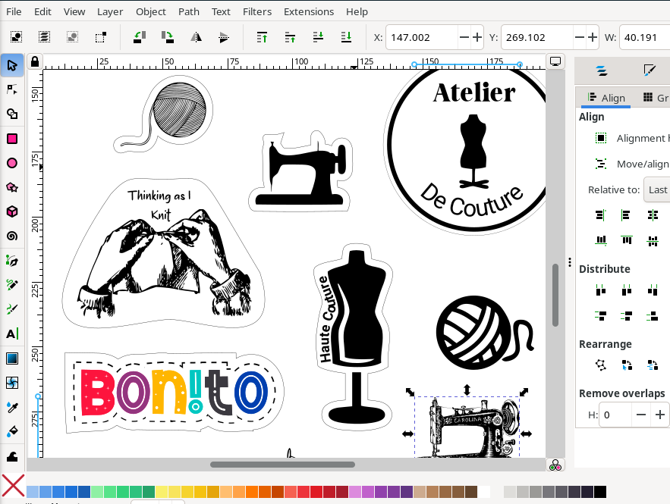Viewport: 670px width, 504px height.
Task: Open the Filters menu
Action: pyautogui.click(x=257, y=11)
